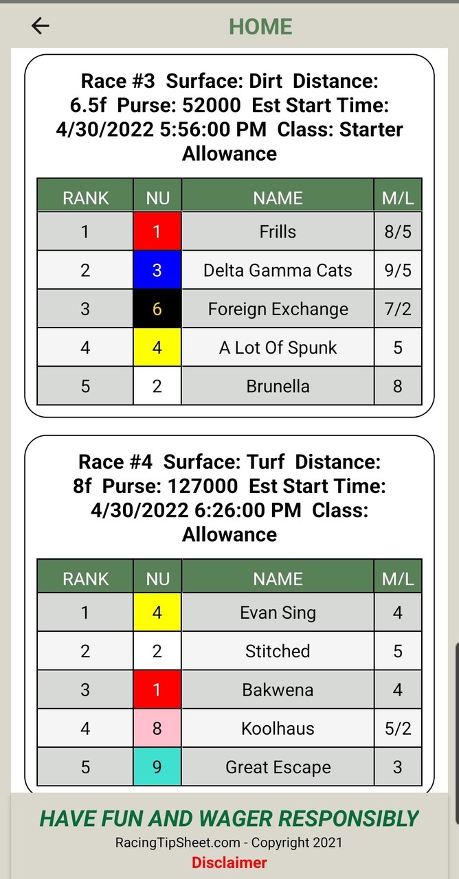459x879 pixels.
Task: Select the Frills row in Race #3
Action: click(x=277, y=231)
